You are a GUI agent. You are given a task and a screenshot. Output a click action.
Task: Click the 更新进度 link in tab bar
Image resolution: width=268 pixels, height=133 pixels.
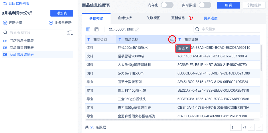point(211,18)
